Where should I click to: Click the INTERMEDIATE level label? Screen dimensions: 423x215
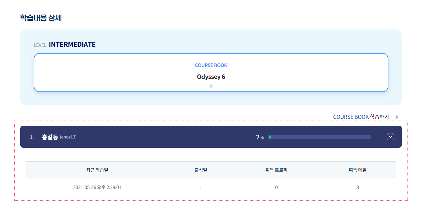72,44
